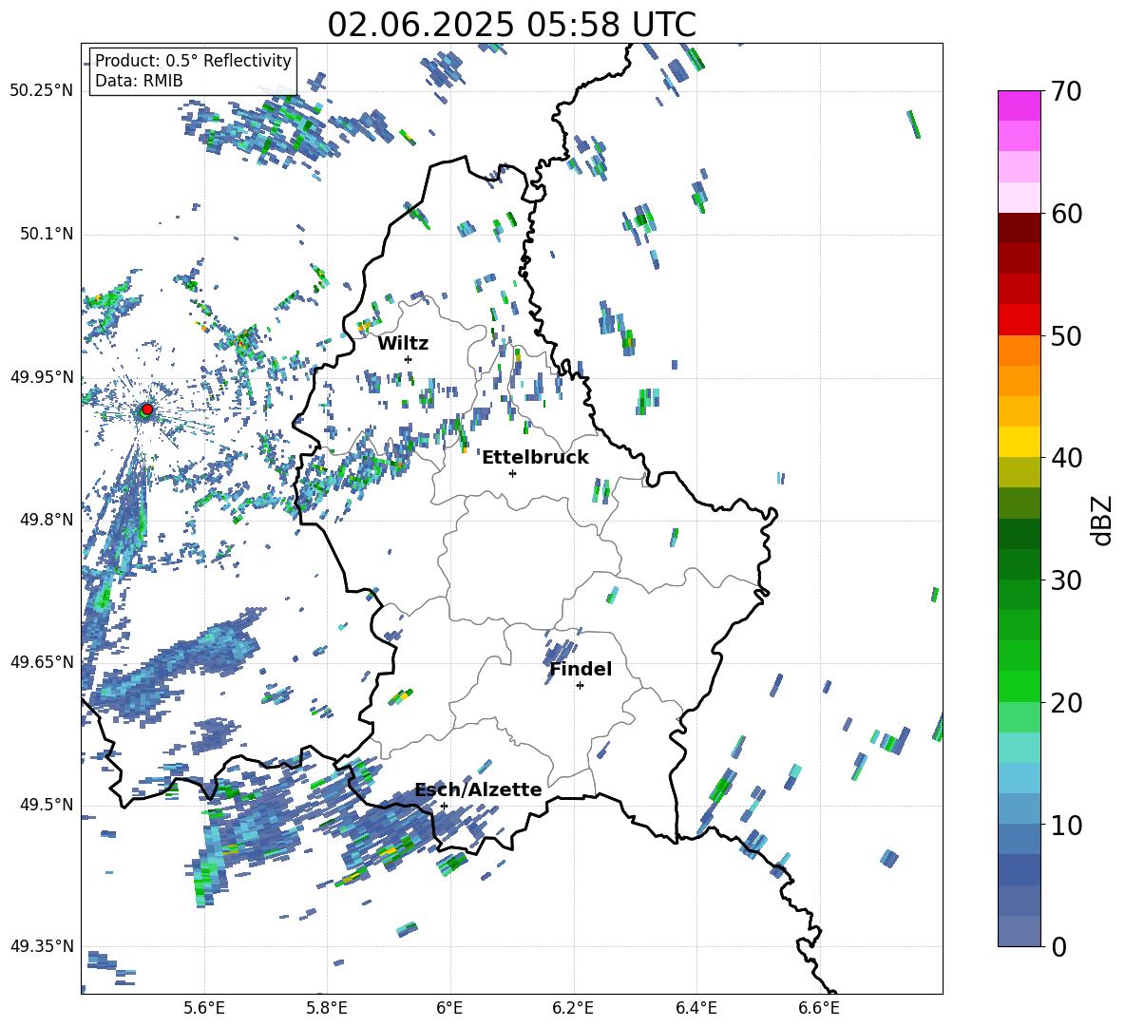
Task: Click the magenta swatch at colorbar top
Action: [1019, 105]
